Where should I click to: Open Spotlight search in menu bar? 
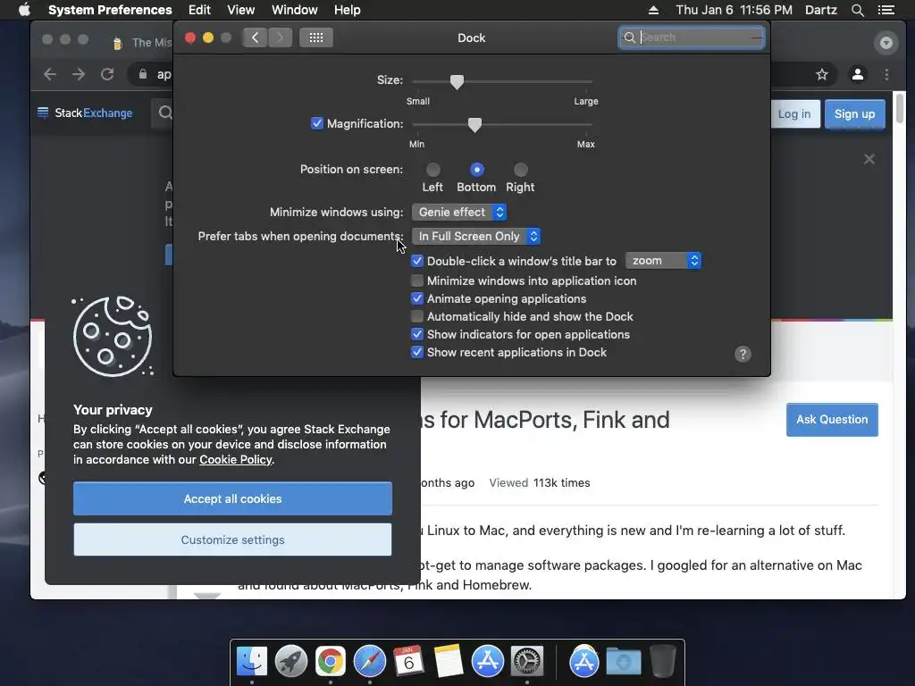(857, 10)
